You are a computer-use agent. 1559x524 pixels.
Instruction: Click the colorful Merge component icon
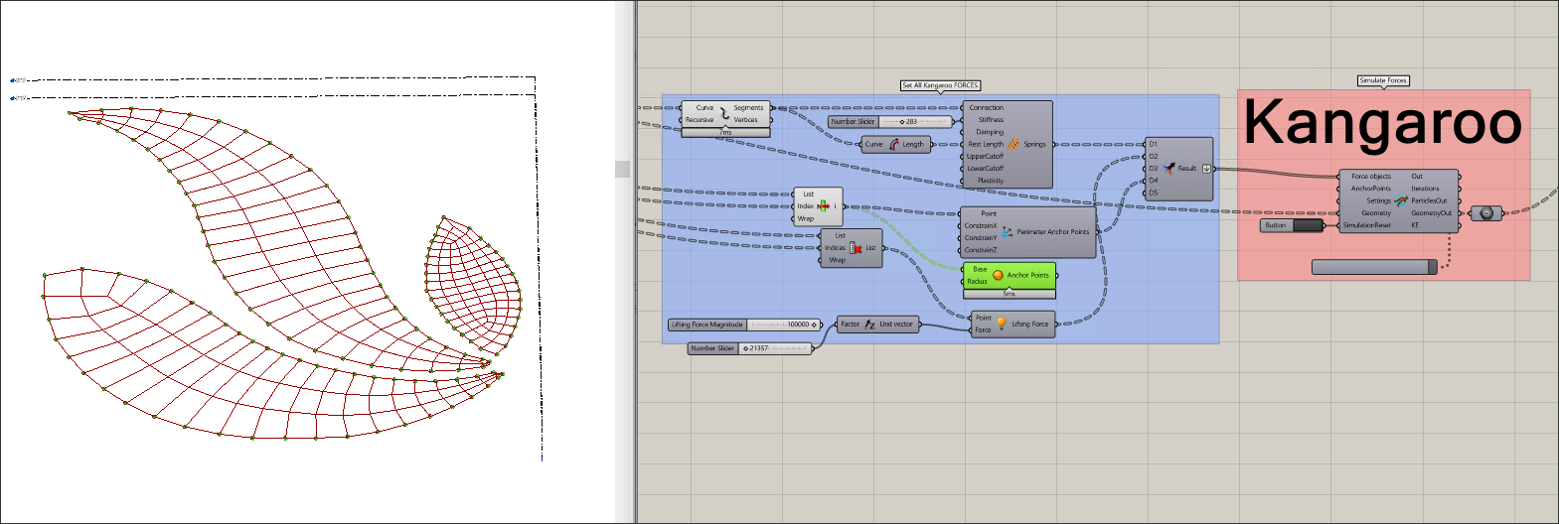pos(1169,168)
